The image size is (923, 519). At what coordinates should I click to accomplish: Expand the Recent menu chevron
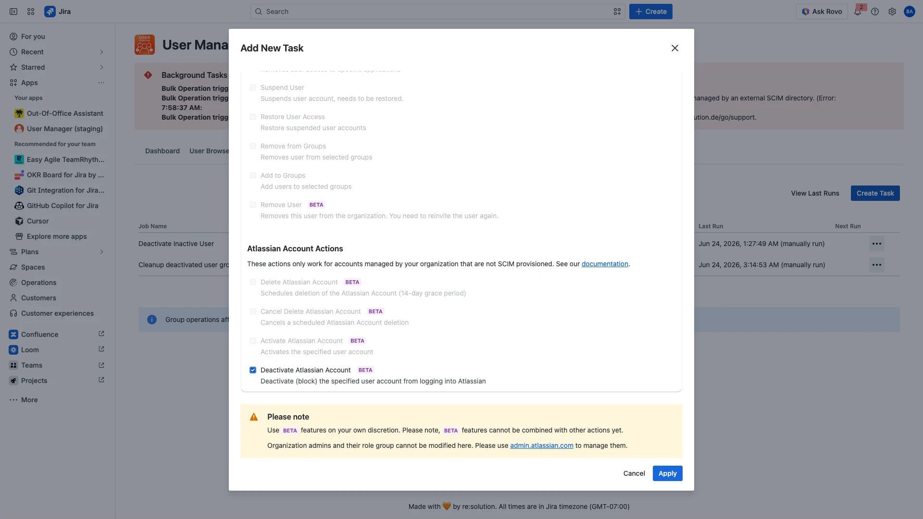101,52
